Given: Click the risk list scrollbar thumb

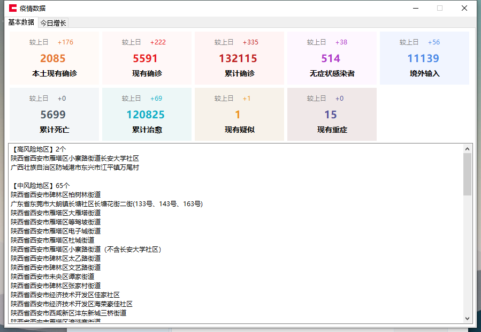Looking at the screenshot, I should [x=467, y=174].
